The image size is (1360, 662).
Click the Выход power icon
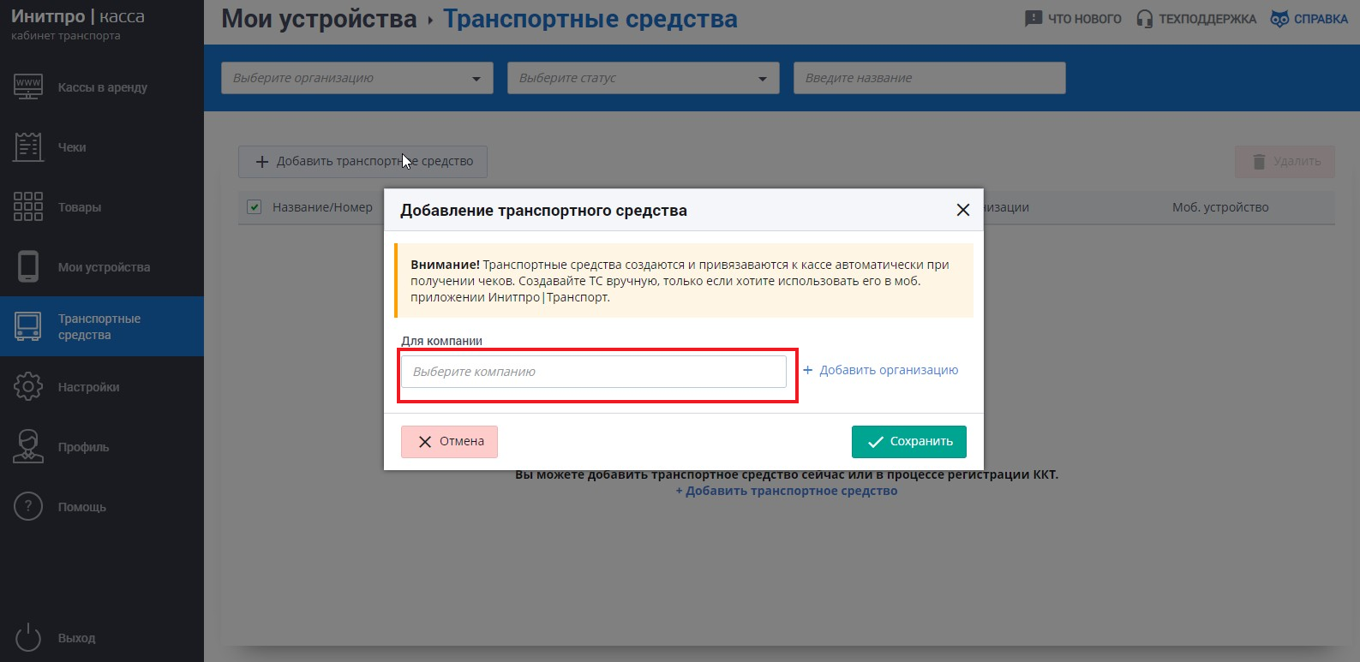(28, 637)
